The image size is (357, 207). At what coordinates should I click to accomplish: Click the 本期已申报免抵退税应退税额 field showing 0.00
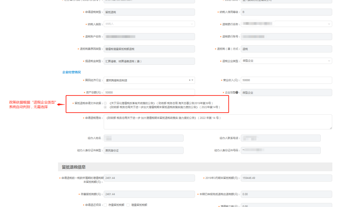point(286,194)
